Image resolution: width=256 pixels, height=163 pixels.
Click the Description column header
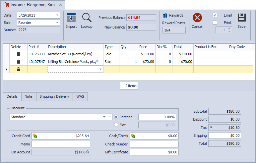tap(75, 47)
